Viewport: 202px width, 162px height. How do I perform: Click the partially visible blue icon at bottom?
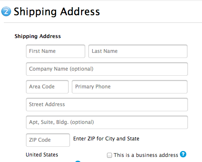[78, 161]
